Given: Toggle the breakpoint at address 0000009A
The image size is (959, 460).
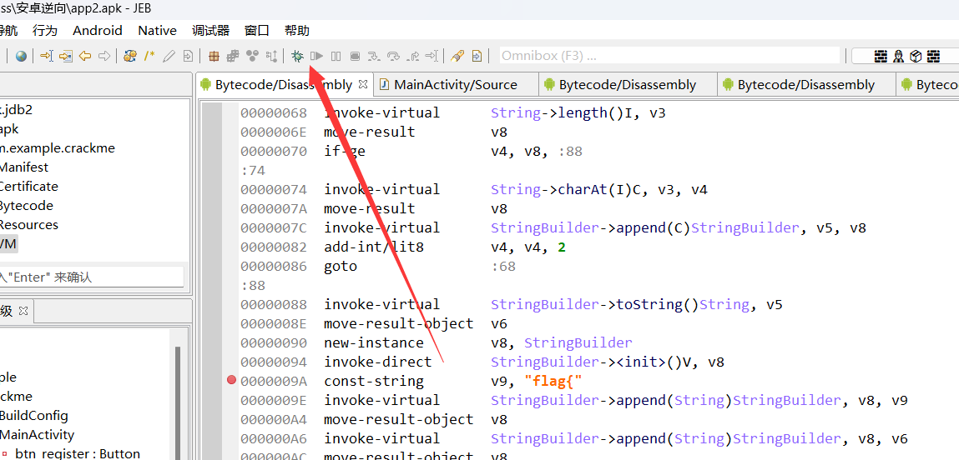Looking at the screenshot, I should pyautogui.click(x=232, y=381).
